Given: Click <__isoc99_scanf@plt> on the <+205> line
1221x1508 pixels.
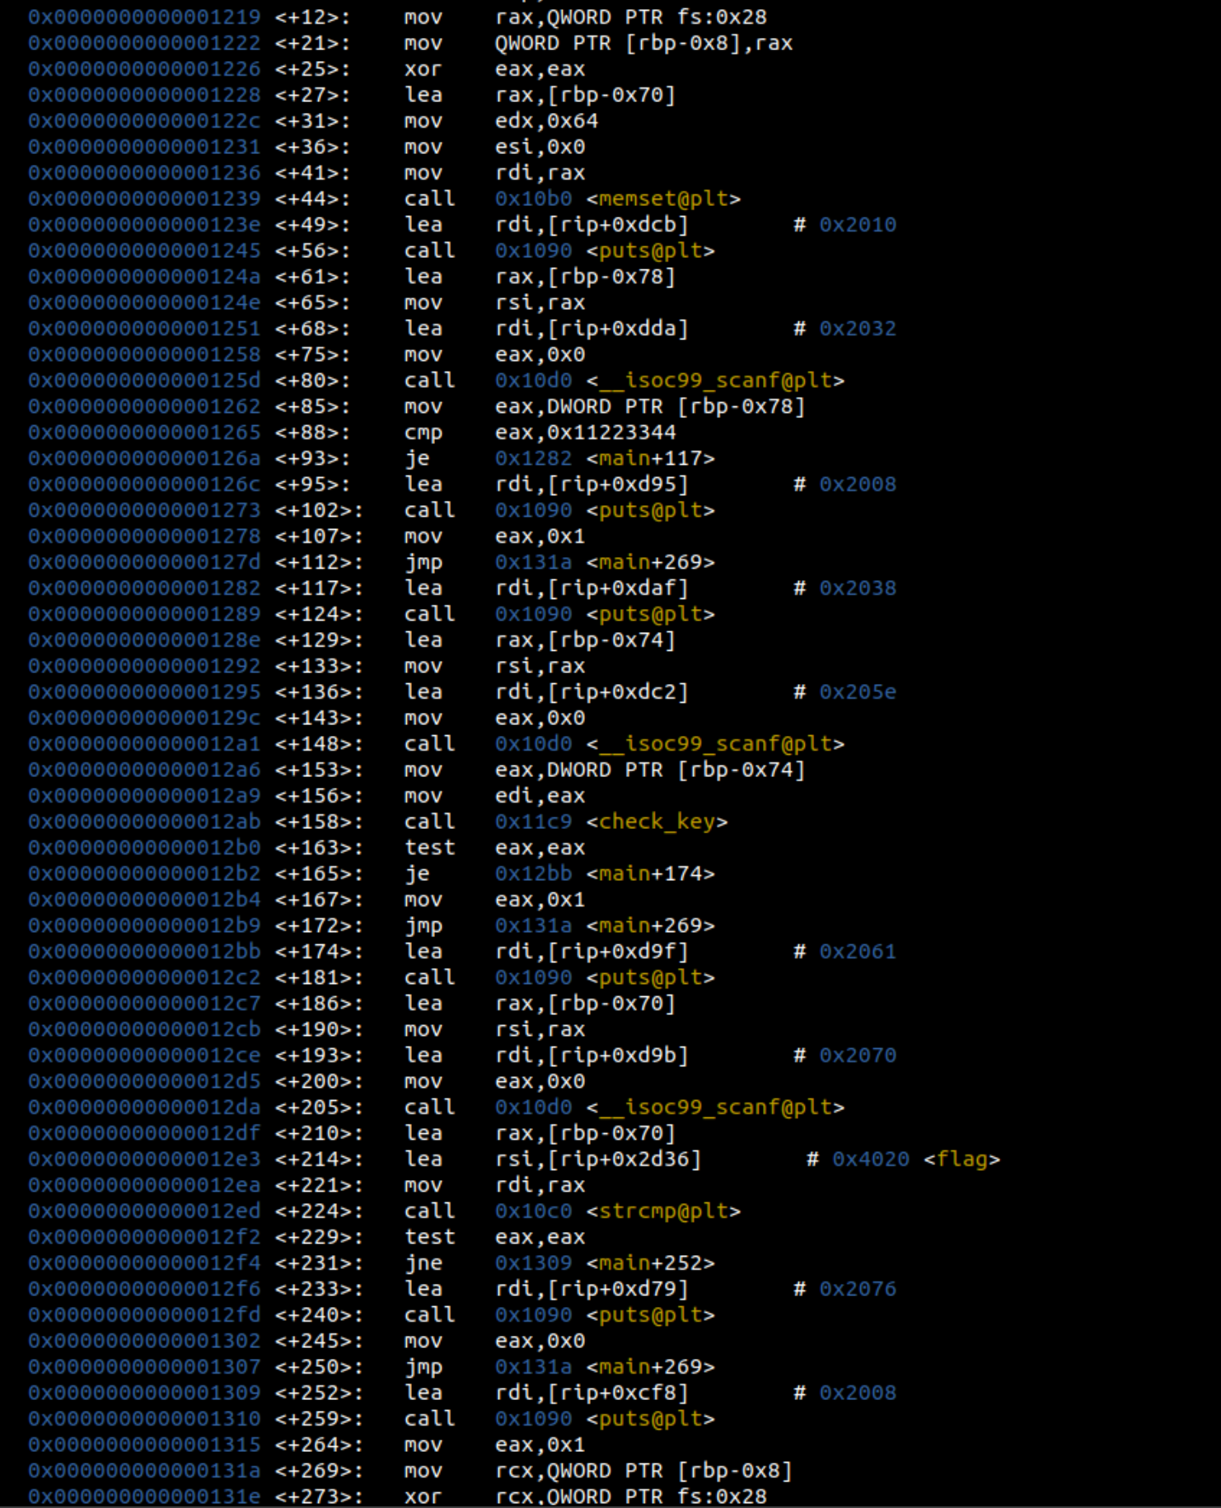Looking at the screenshot, I should click(715, 1107).
